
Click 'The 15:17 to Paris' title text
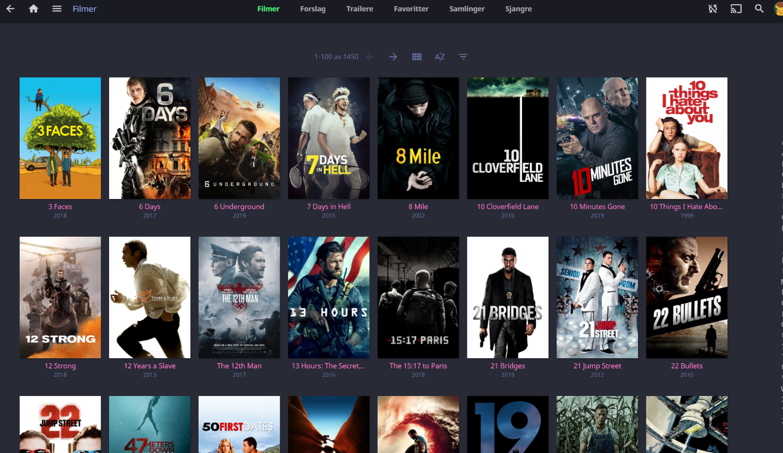(418, 366)
